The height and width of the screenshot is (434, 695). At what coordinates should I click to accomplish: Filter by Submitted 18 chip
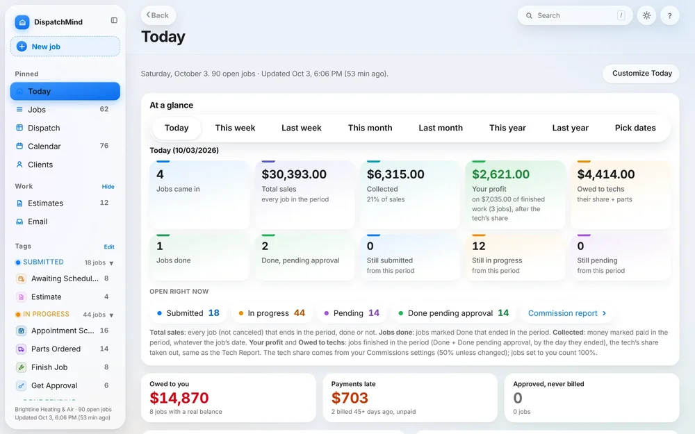[188, 313]
